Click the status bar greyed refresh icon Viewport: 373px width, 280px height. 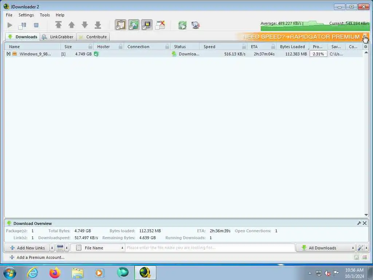pos(356,257)
